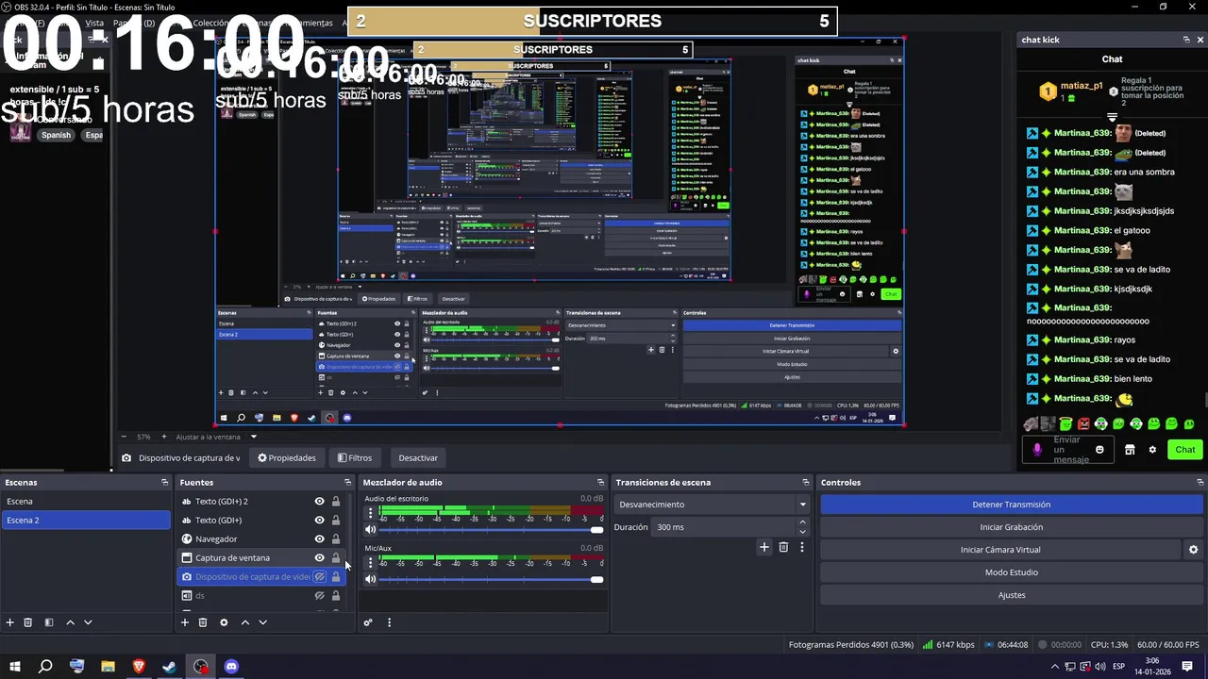Adjust Audio del escritorio volume slider
Viewport: 1208px width, 679px height.
[491, 529]
